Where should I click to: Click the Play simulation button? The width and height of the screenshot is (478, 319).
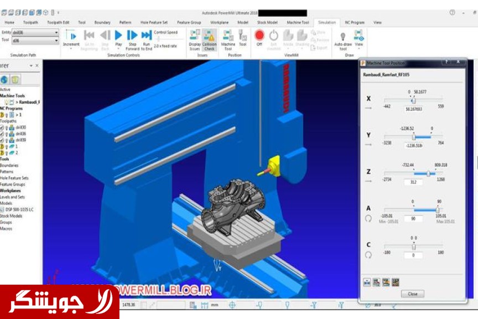coord(118,35)
